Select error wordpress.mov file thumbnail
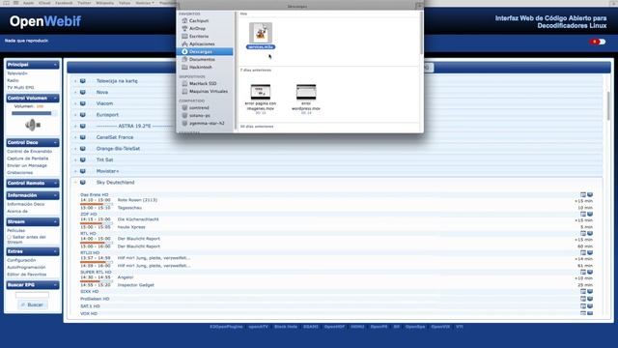The height and width of the screenshot is (348, 618). pos(306,92)
